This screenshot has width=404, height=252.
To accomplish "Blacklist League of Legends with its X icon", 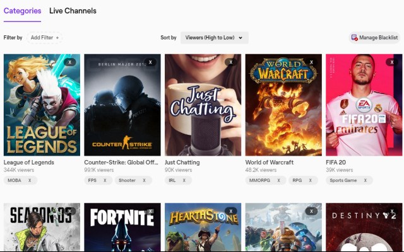I will tap(70, 62).
